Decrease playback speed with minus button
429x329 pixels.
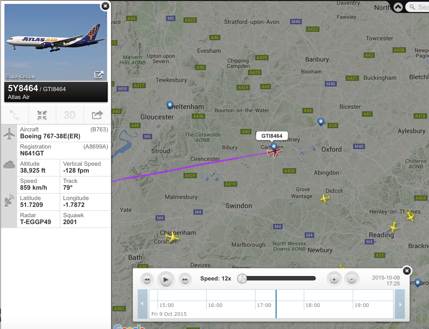[351, 279]
